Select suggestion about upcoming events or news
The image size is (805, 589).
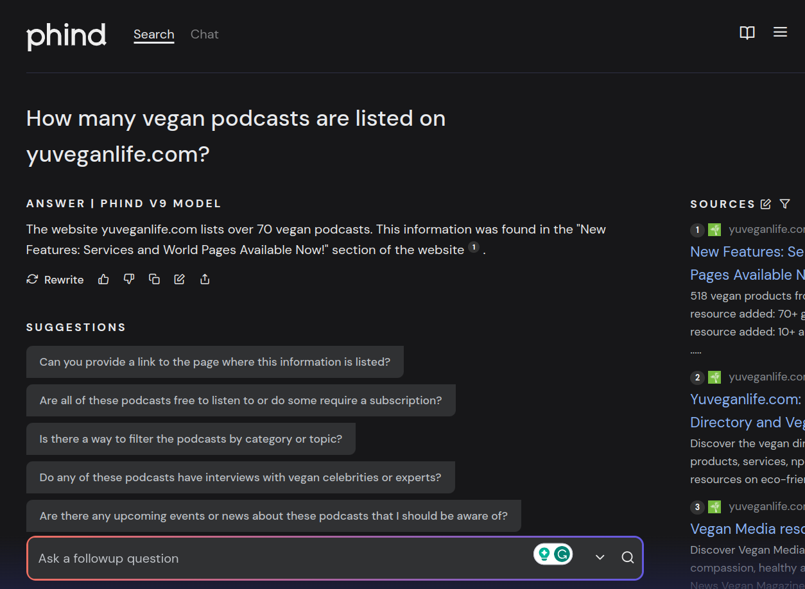273,516
